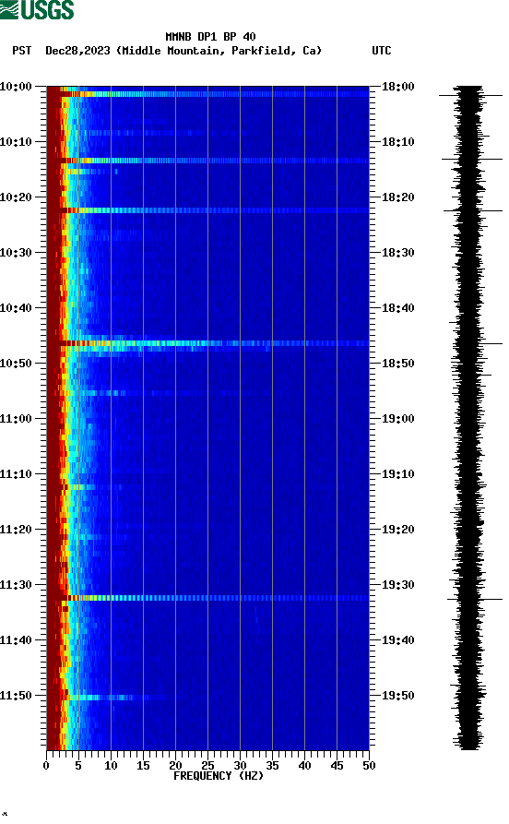Screen dimensions: 509x824
Task: Click the 25 Hz frequency tick label
Action: [x=207, y=766]
